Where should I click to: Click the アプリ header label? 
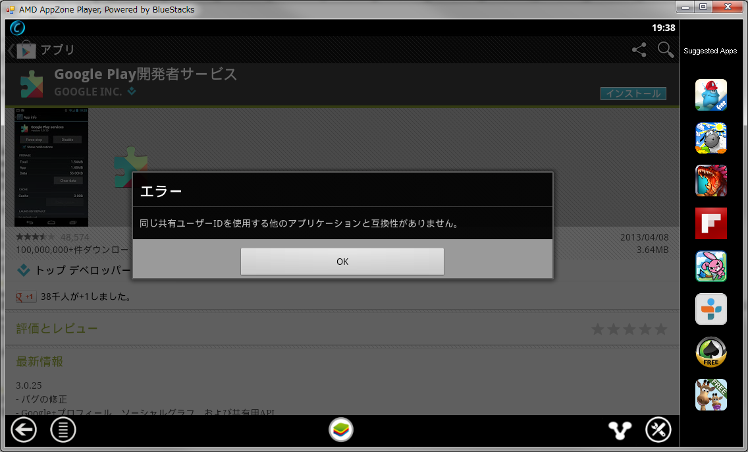pos(57,49)
